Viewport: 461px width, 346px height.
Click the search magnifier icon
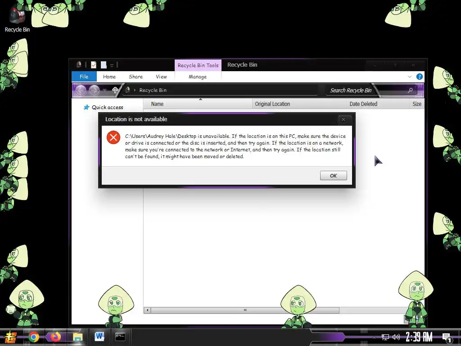click(x=410, y=90)
